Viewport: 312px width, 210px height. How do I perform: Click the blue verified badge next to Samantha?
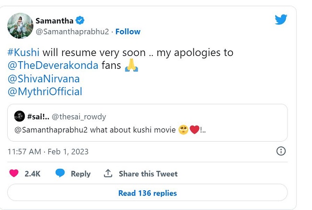80,20
